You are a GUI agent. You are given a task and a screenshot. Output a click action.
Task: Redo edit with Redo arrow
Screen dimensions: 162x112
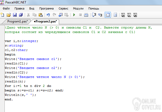click(54, 15)
